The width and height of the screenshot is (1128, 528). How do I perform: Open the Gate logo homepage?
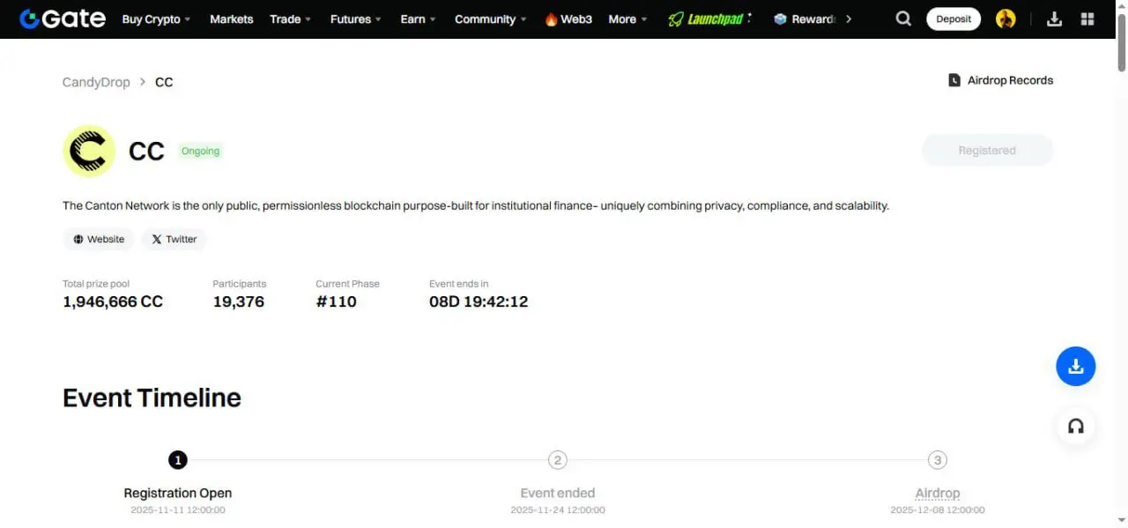(63, 19)
